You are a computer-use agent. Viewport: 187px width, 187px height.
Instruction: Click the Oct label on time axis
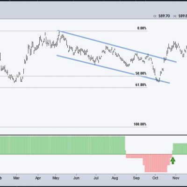(155, 178)
